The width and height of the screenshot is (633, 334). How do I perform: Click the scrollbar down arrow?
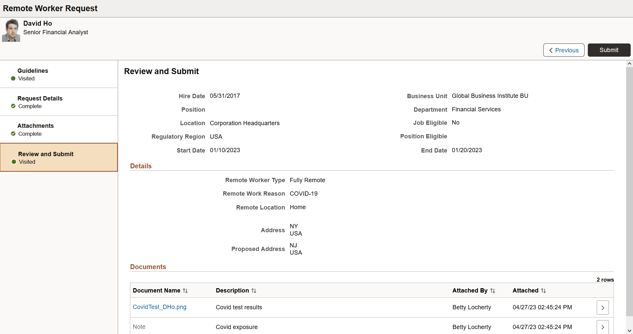tap(629, 331)
